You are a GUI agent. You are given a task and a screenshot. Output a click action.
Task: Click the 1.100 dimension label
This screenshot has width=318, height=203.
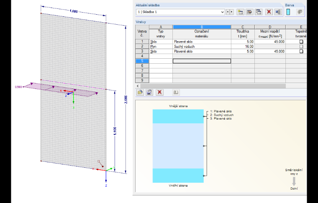coord(115,131)
